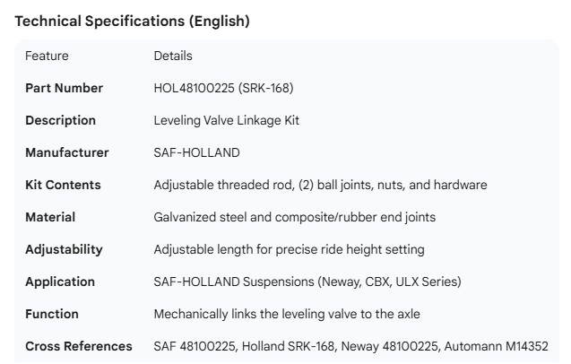Image resolution: width=571 pixels, height=364 pixels.
Task: Click the HOL48100225 (SRK-168) part value
Action: click(x=223, y=88)
